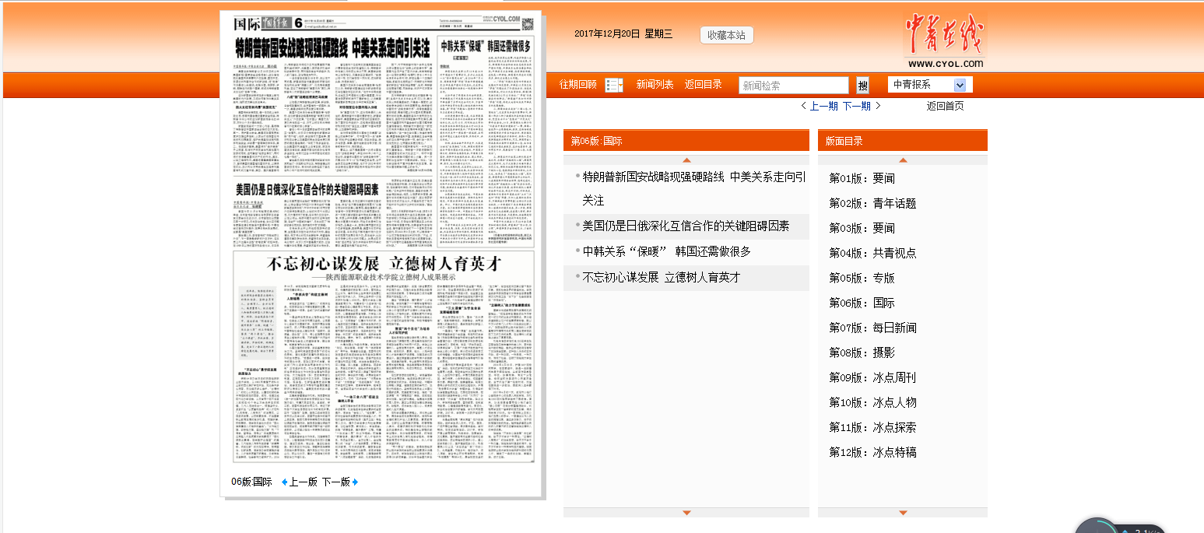The height and width of the screenshot is (533, 1204).
Task: Open 新闻列表 in the navigation bar
Action: point(655,84)
